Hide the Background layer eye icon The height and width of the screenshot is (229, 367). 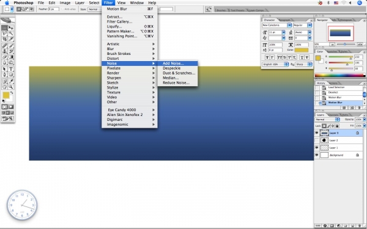point(317,155)
